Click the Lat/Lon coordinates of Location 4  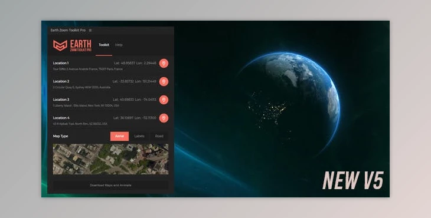135,118
